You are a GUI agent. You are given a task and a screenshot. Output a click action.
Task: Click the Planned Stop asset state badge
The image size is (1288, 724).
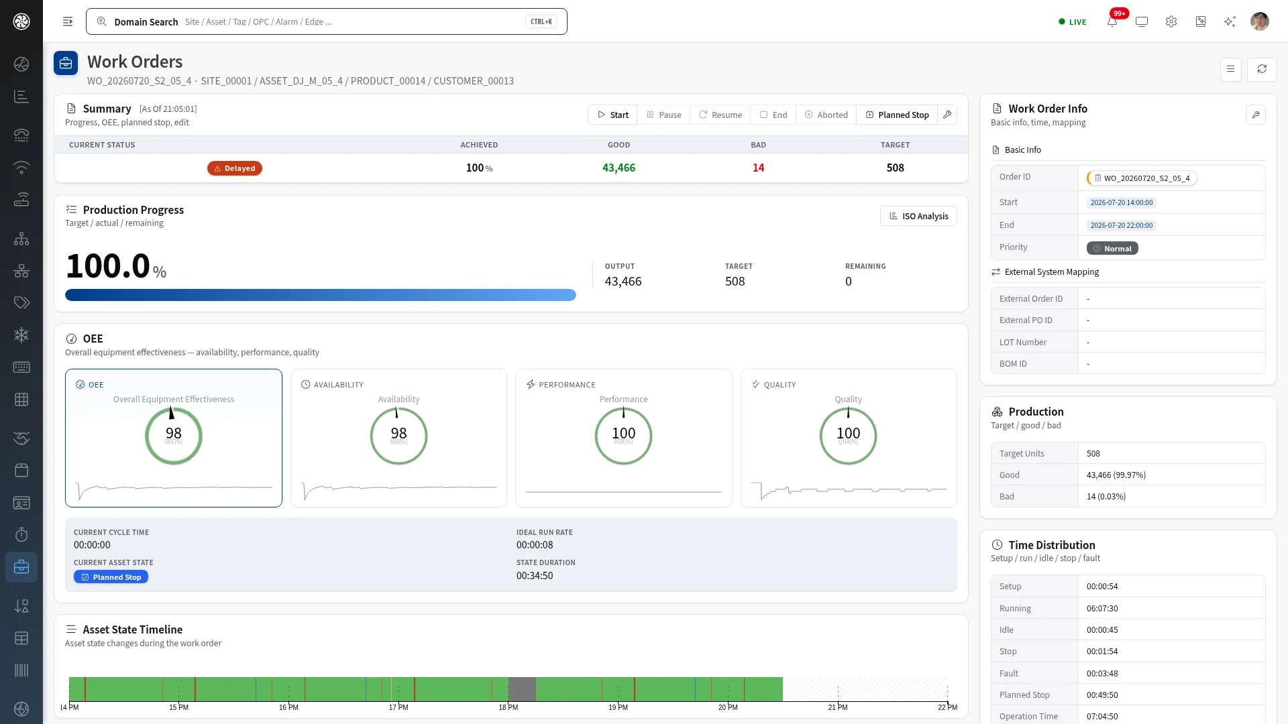click(111, 577)
